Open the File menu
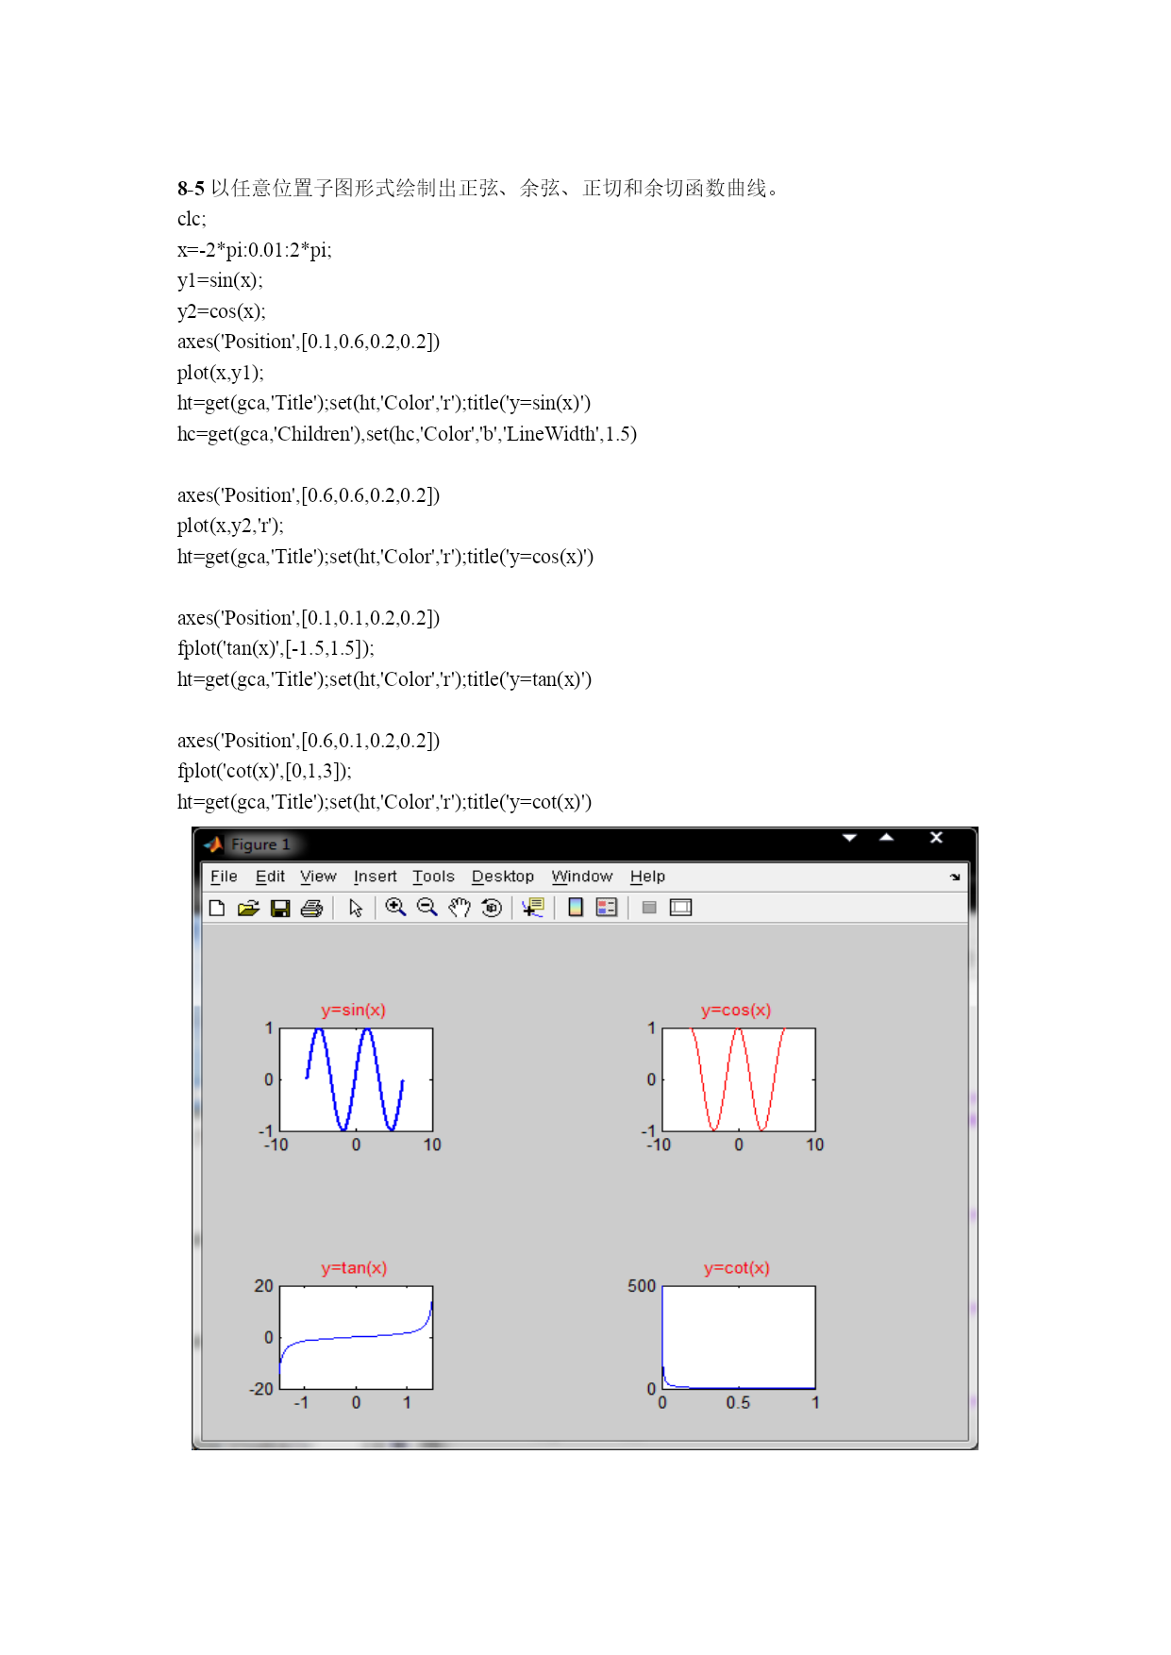Viewport: 1171px width, 1655px height. (x=224, y=877)
